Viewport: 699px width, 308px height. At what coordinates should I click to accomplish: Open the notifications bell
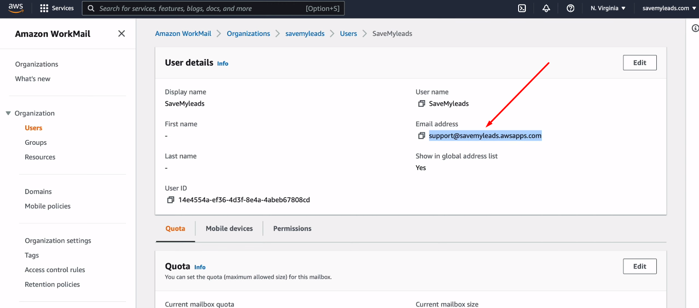pos(546,8)
